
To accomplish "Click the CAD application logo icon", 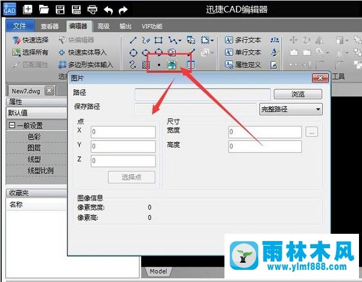I will coord(10,9).
